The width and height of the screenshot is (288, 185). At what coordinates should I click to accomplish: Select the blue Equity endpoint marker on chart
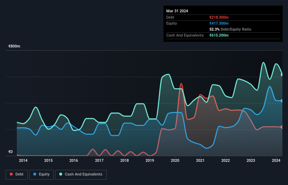282,101
